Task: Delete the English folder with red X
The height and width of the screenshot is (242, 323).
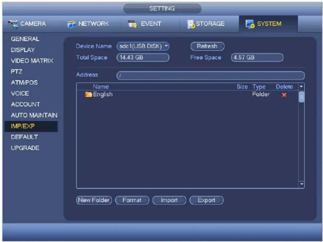Action: [x=284, y=95]
